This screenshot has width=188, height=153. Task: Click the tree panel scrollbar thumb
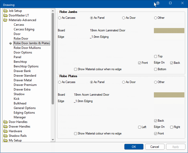(53, 58)
